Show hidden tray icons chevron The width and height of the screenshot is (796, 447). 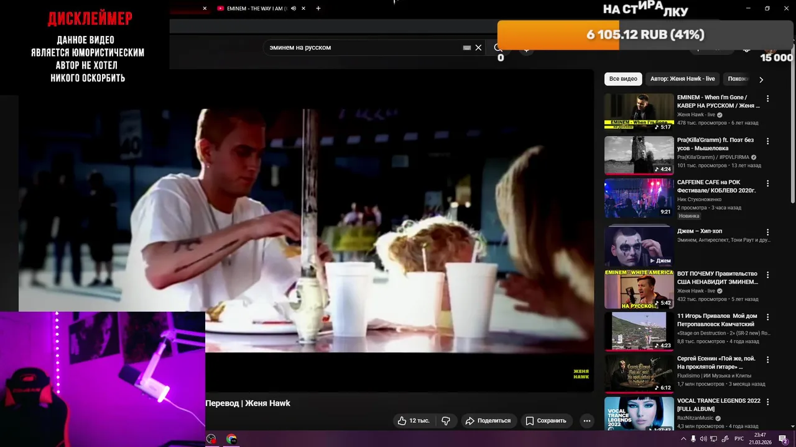point(683,439)
